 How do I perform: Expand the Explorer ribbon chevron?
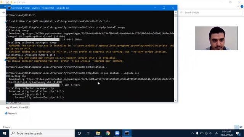click(238, 6)
